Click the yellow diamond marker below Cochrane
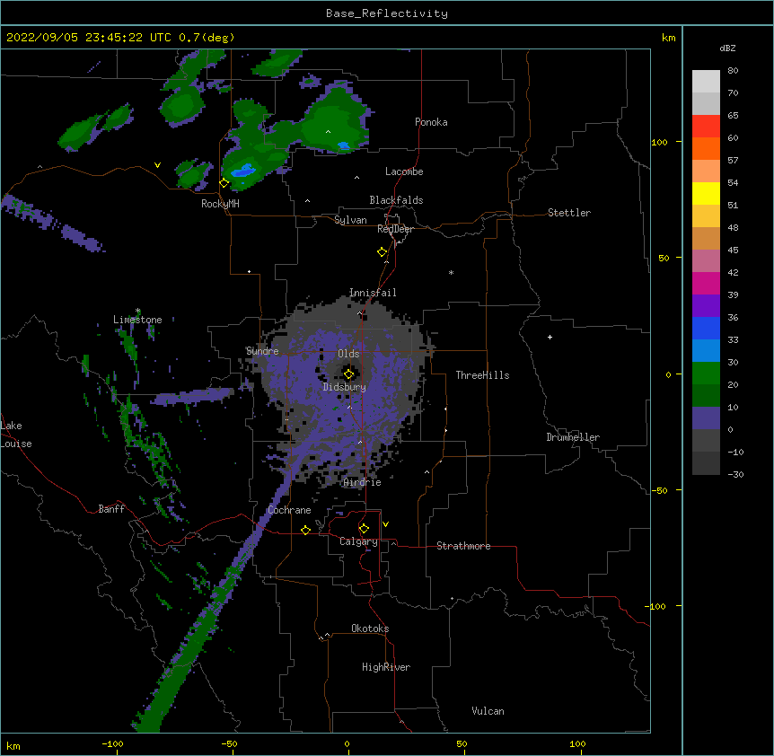 click(x=305, y=530)
